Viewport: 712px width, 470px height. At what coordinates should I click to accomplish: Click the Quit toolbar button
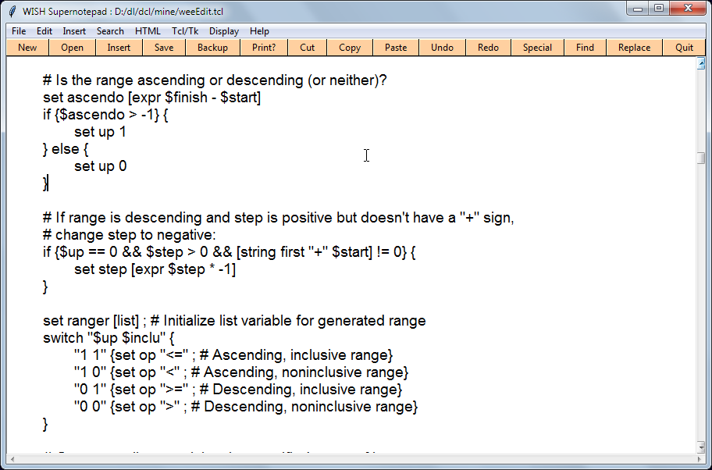[685, 48]
